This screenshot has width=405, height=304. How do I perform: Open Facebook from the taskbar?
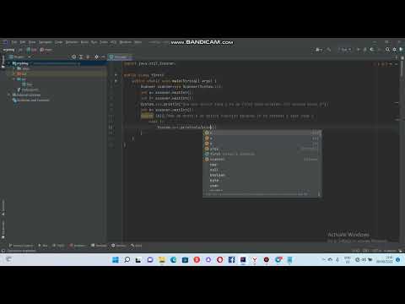point(231,260)
